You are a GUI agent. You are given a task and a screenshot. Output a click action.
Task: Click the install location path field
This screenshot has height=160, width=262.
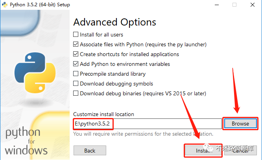(x=148, y=124)
